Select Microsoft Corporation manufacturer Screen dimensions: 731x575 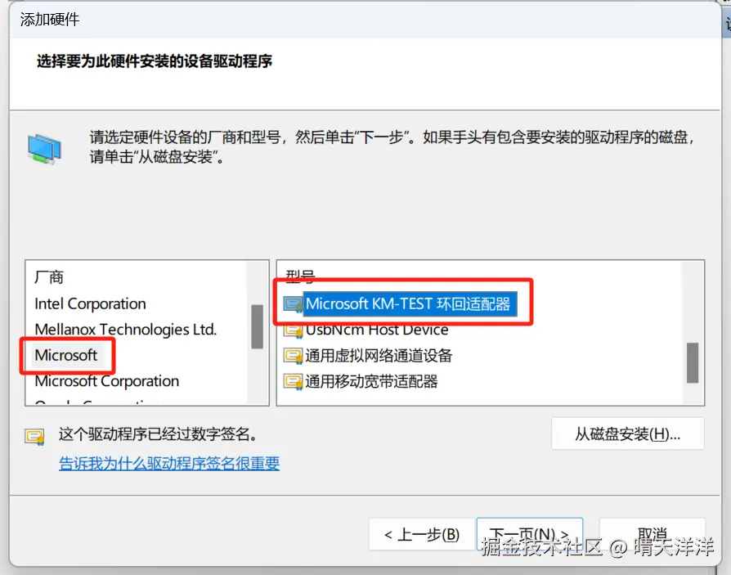(x=107, y=381)
